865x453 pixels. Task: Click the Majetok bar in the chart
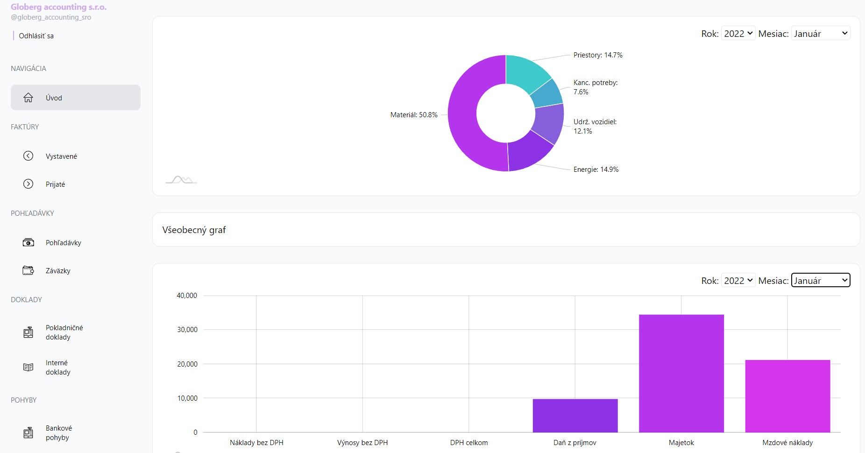tap(681, 374)
